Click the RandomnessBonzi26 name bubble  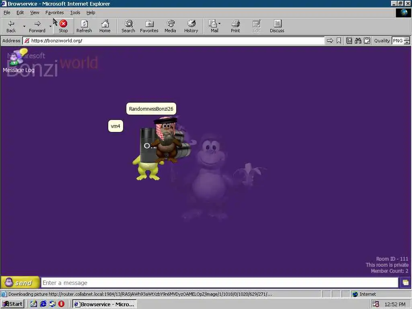[151, 109]
